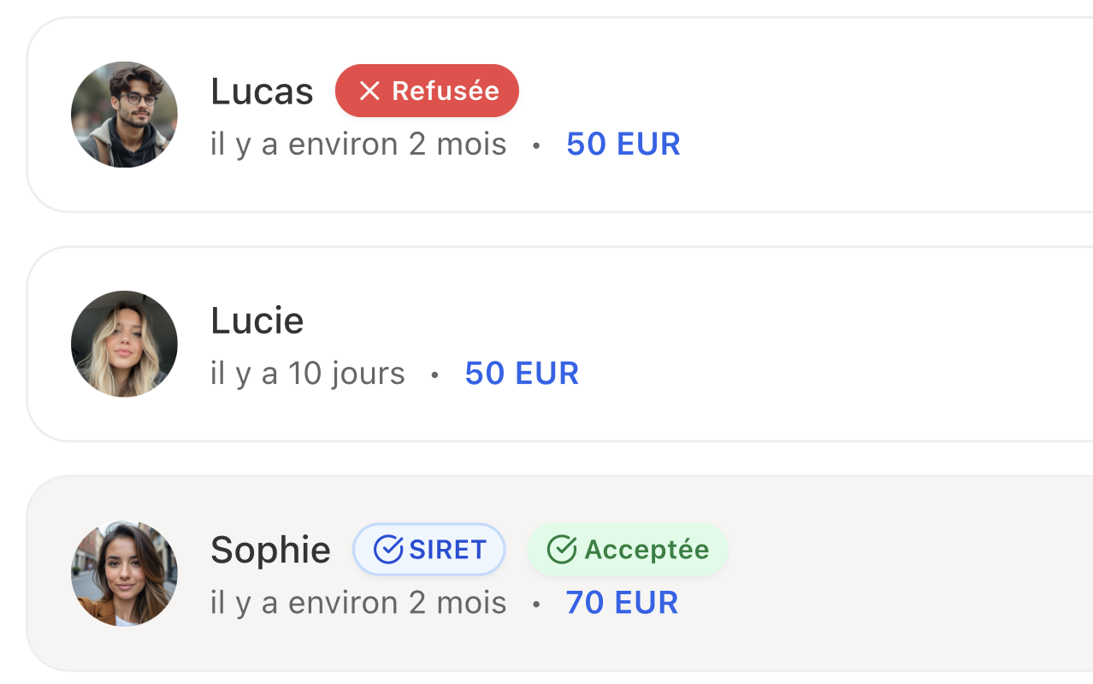This screenshot has height=684, width=1093.
Task: Click Sophie's 70 EUR price
Action: (622, 603)
